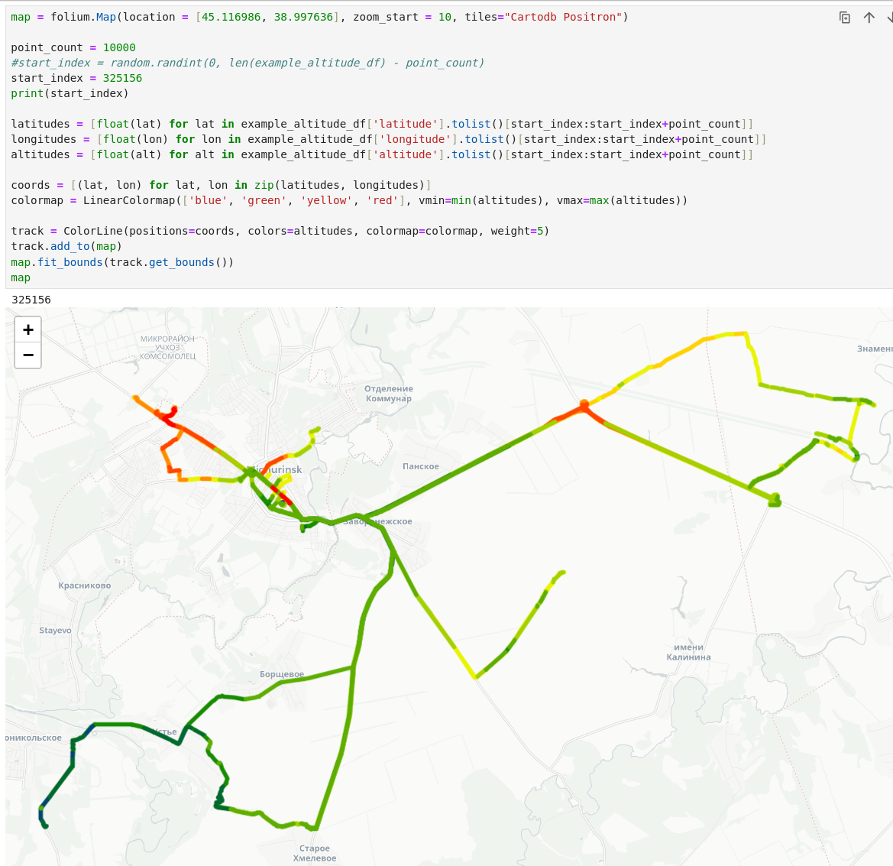Click the 'track = ColorLine' line

click(280, 232)
